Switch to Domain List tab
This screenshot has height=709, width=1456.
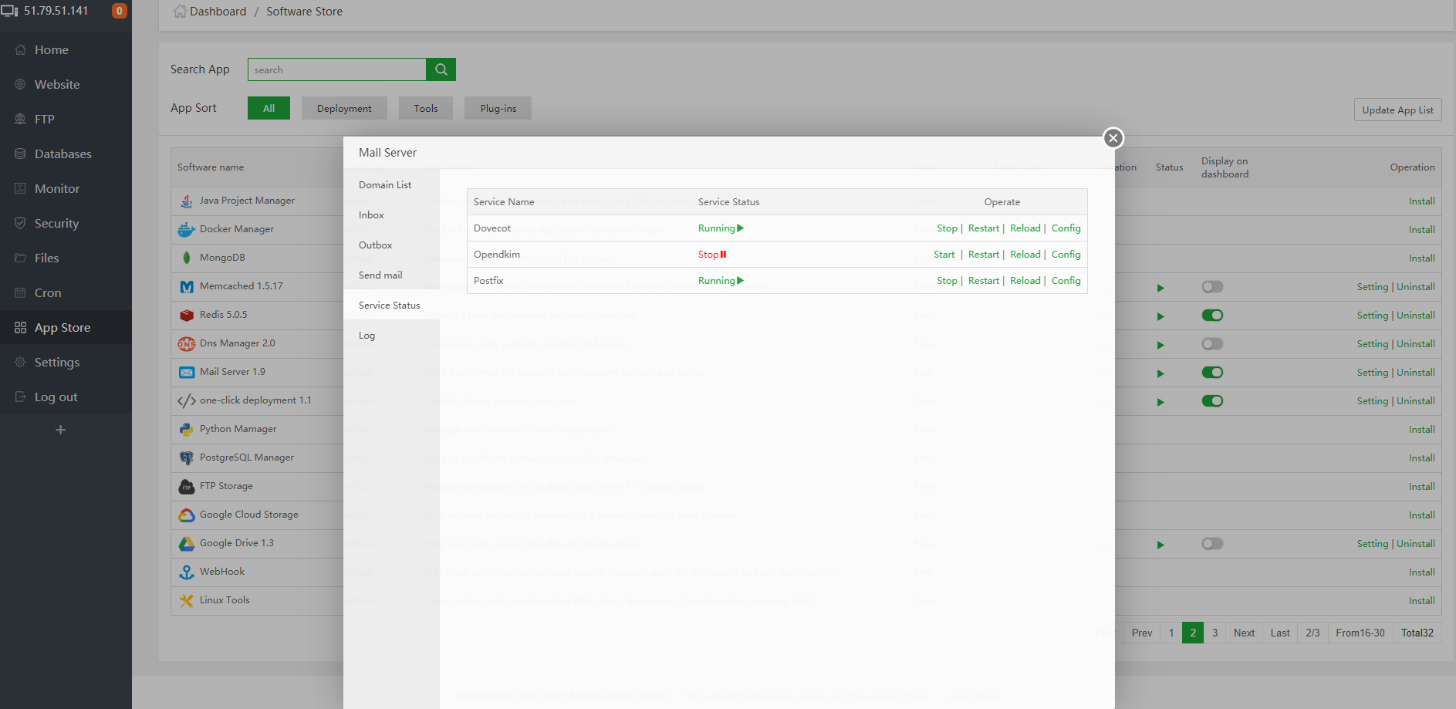[384, 185]
